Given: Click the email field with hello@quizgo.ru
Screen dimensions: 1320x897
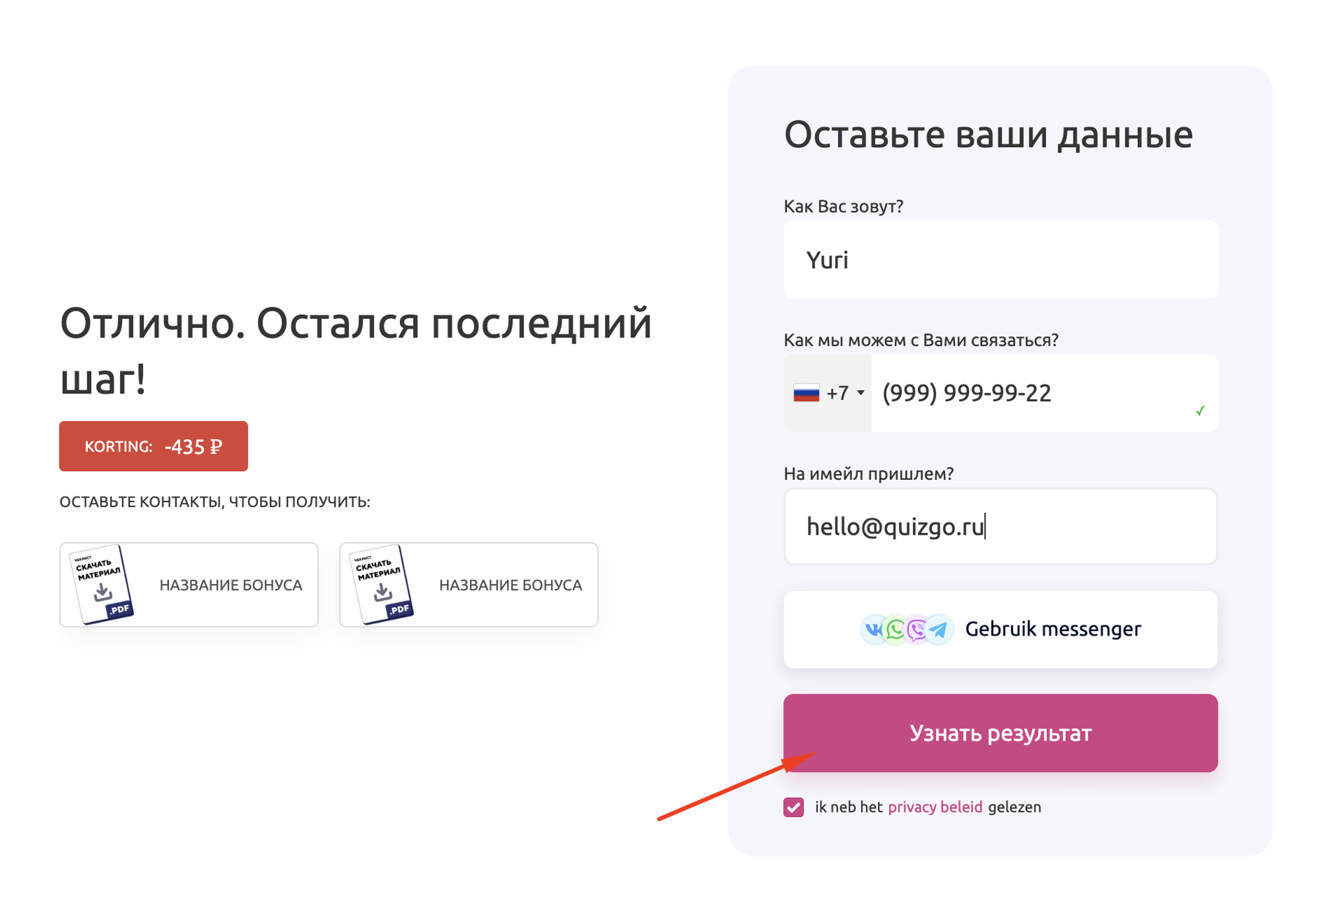Looking at the screenshot, I should 1000,526.
